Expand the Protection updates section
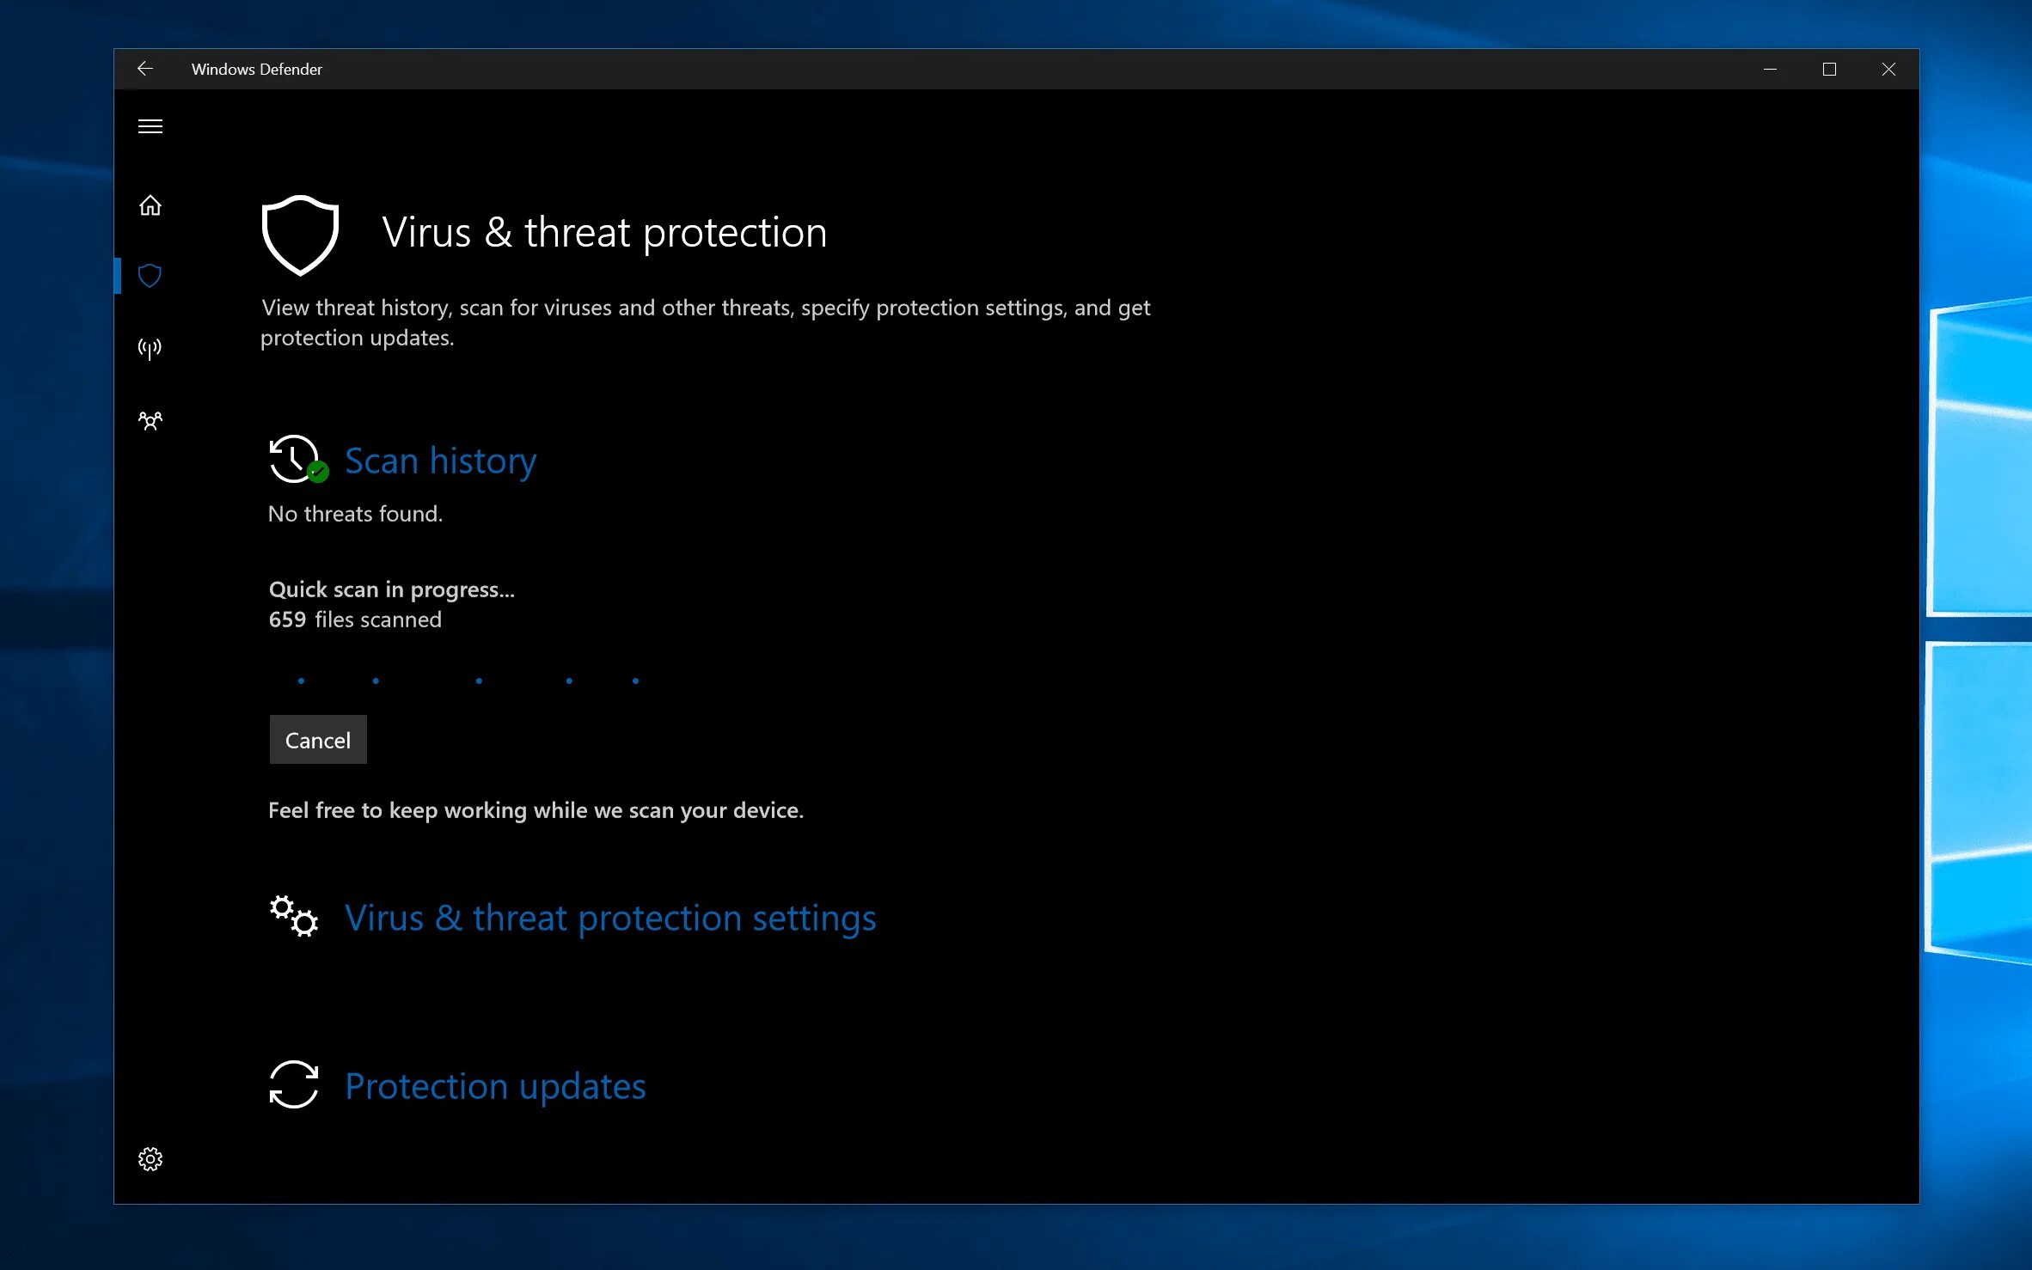This screenshot has height=1270, width=2032. [x=494, y=1085]
